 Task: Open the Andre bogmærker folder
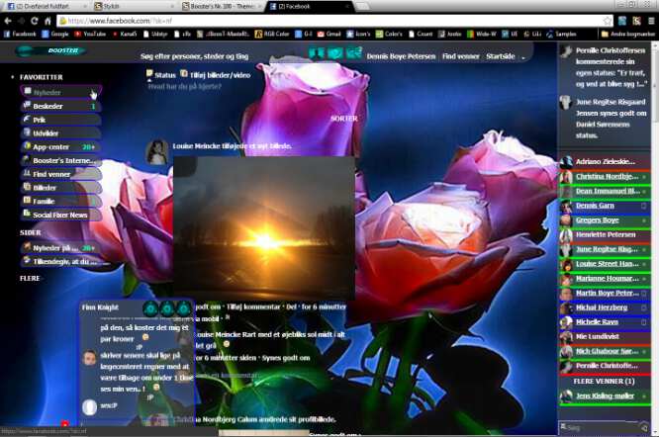tap(628, 34)
